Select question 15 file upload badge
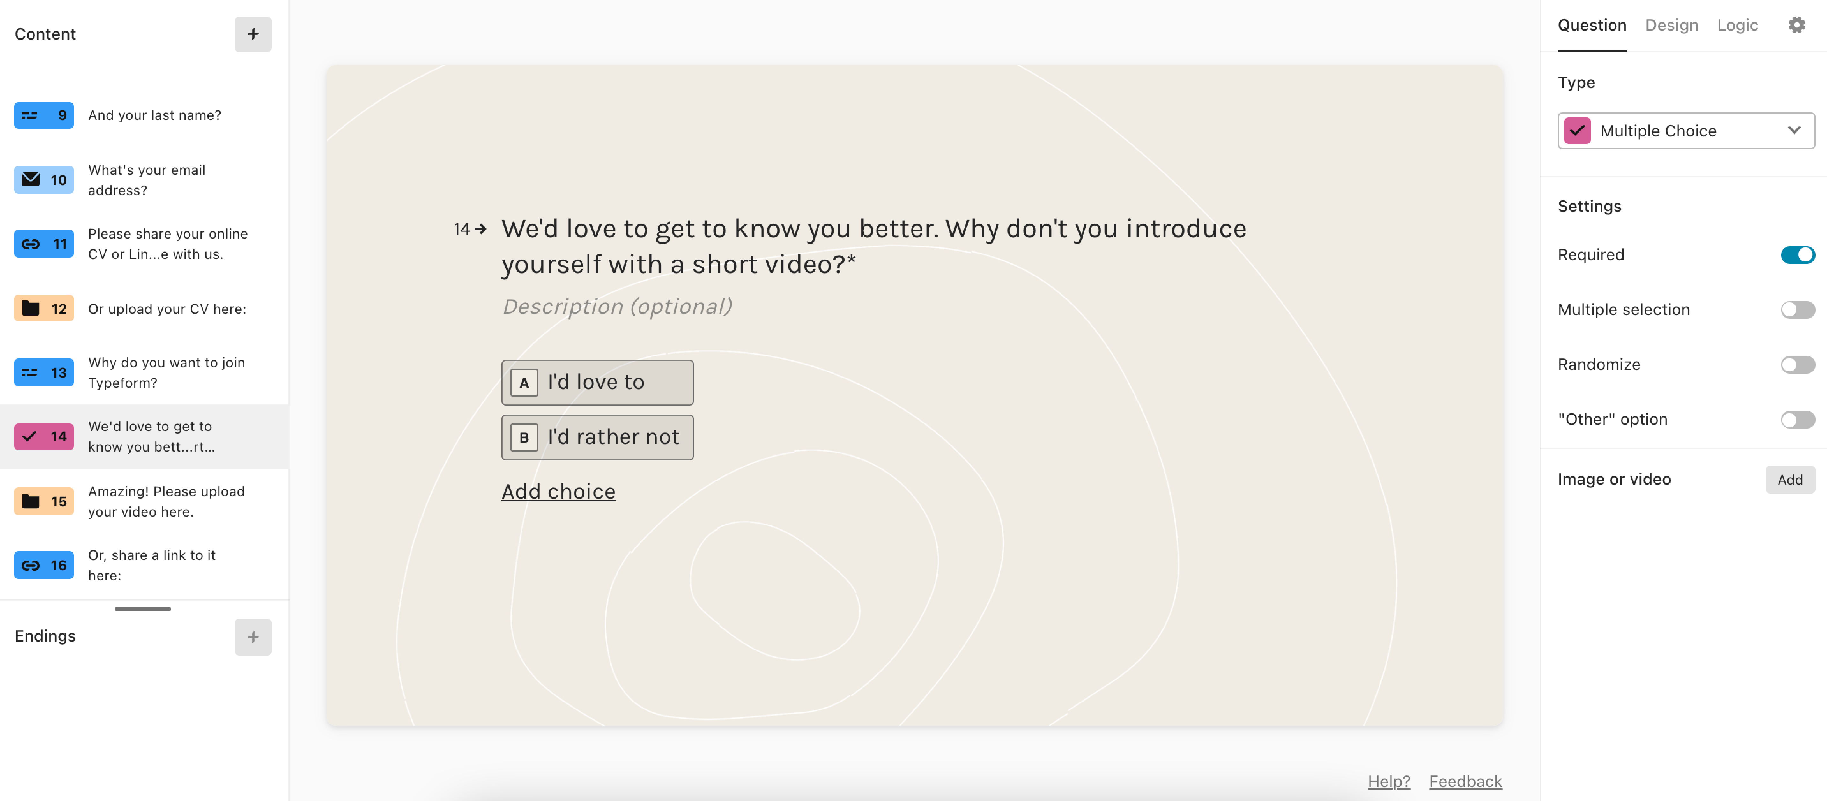Image resolution: width=1827 pixels, height=801 pixels. point(44,501)
